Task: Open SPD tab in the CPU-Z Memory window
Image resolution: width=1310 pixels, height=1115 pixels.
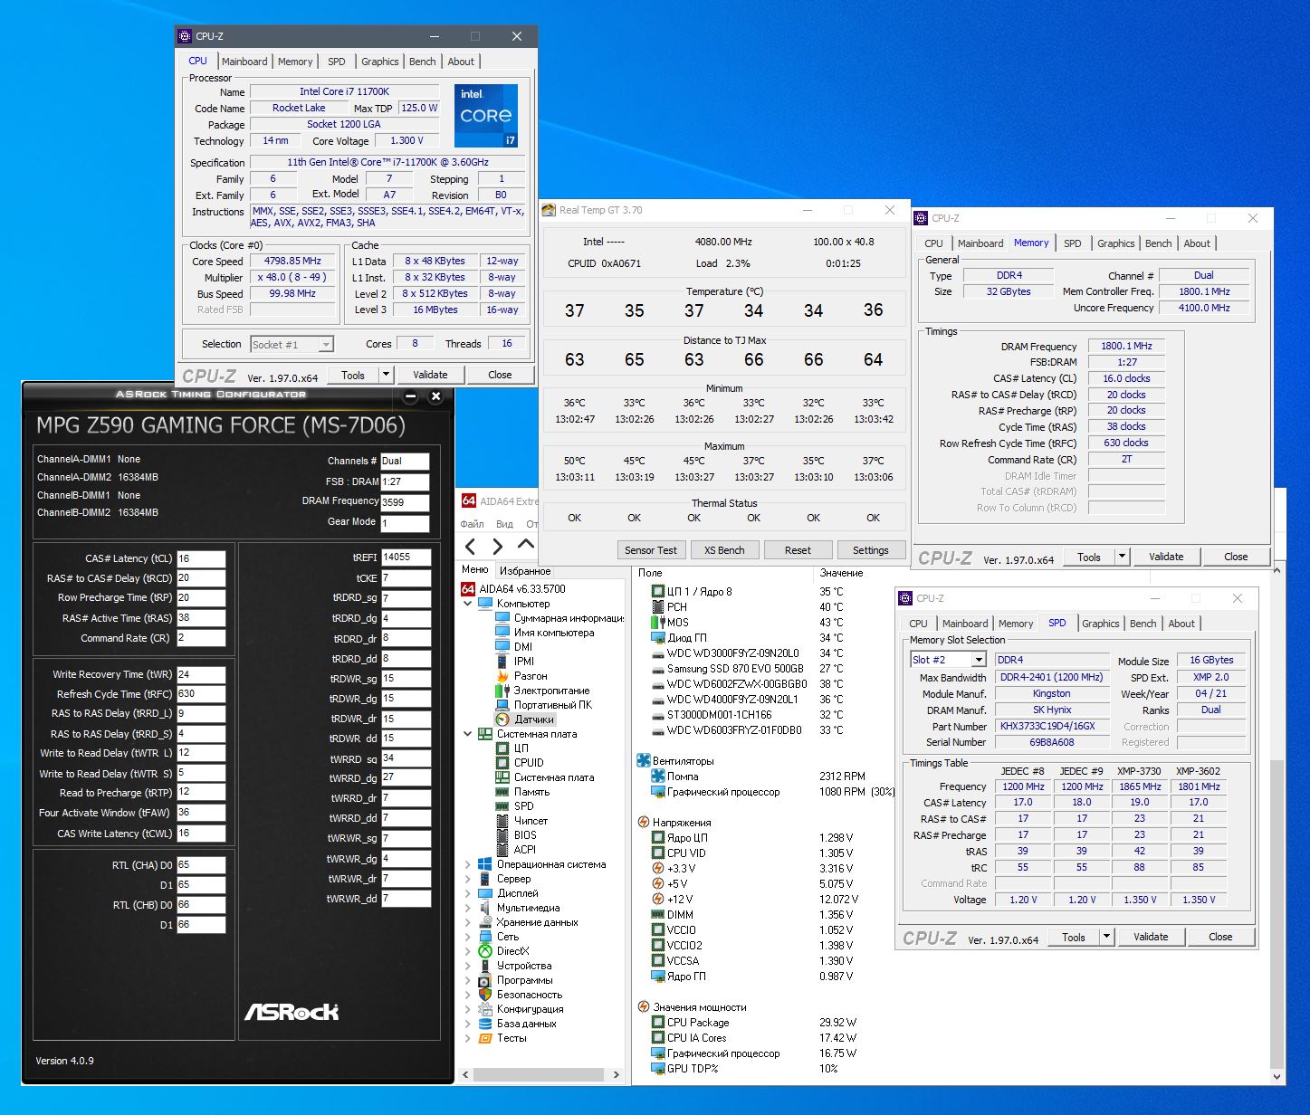Action: point(1073,243)
